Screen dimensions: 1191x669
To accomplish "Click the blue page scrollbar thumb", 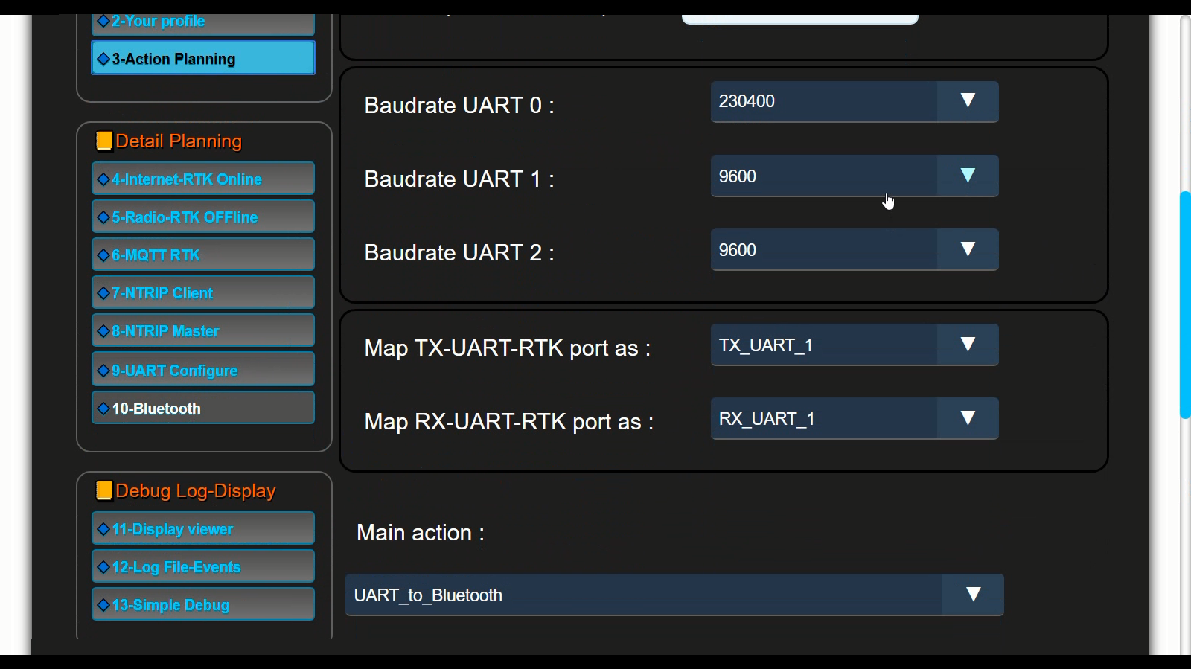I will [1184, 305].
